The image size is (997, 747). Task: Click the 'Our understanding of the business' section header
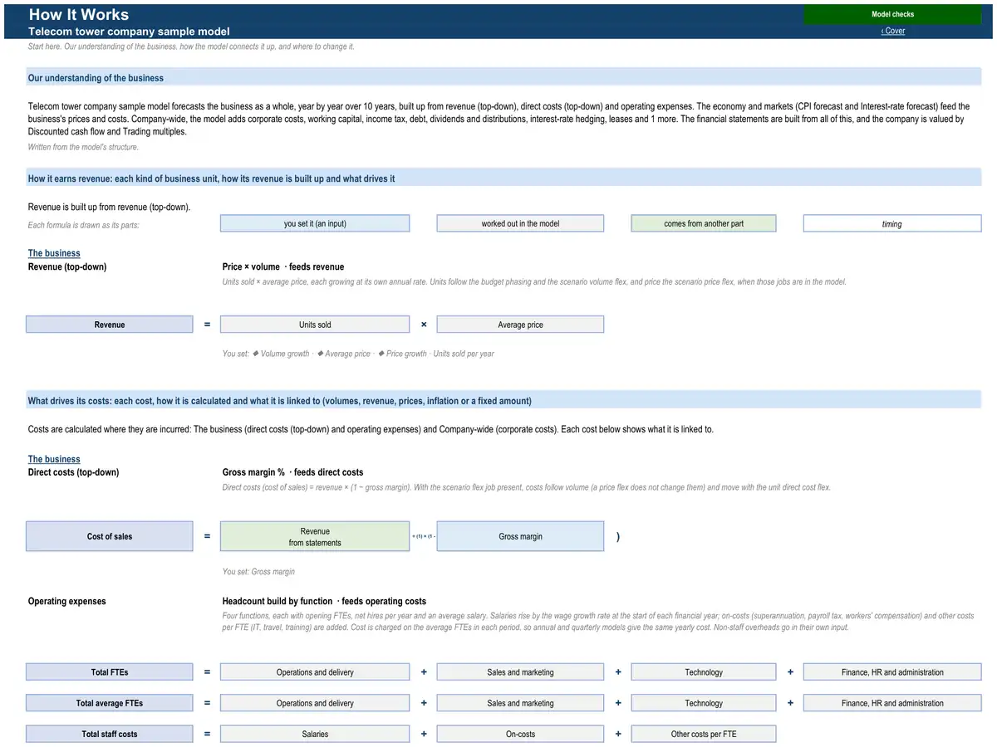[503, 78]
